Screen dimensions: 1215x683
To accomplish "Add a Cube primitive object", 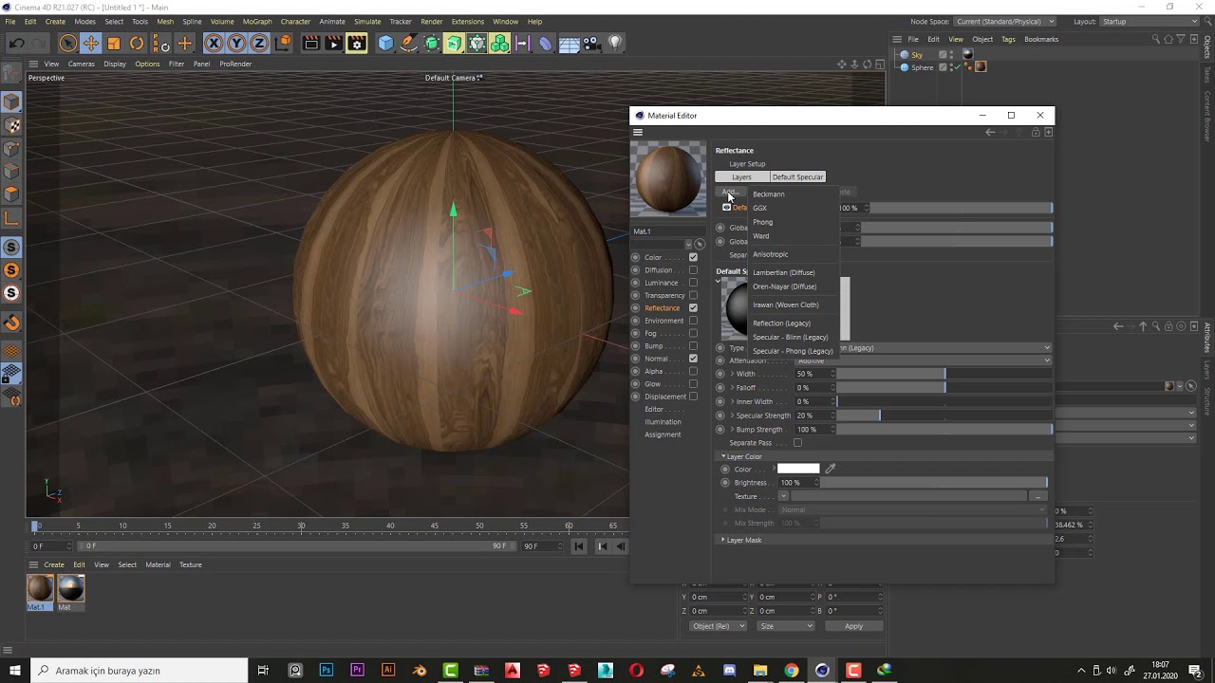I will point(385,43).
